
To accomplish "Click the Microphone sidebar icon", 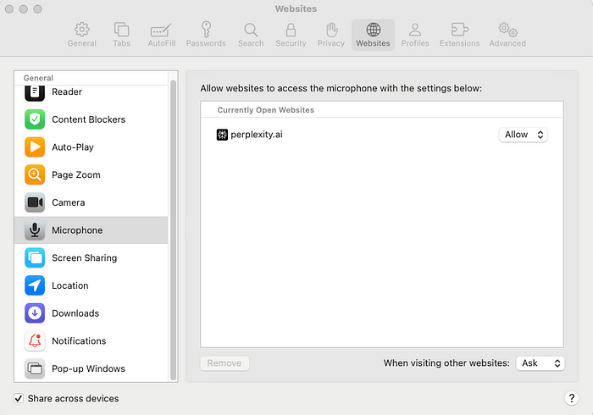I will [x=35, y=230].
